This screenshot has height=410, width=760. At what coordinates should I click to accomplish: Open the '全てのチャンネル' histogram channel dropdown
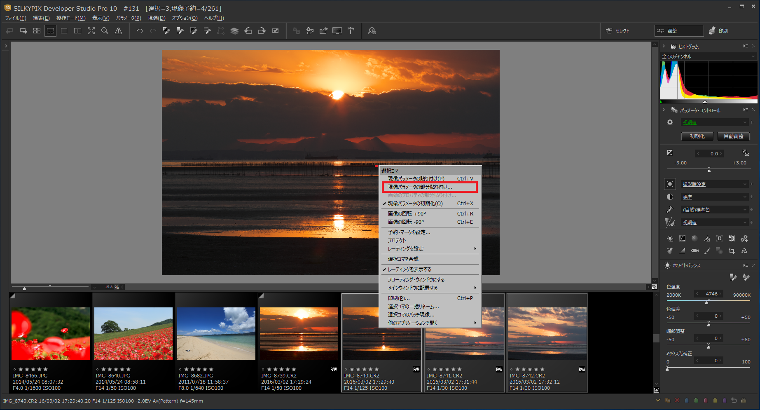pos(709,56)
